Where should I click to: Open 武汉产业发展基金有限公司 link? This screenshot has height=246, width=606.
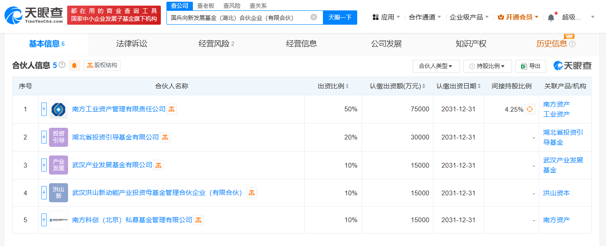pos(112,165)
